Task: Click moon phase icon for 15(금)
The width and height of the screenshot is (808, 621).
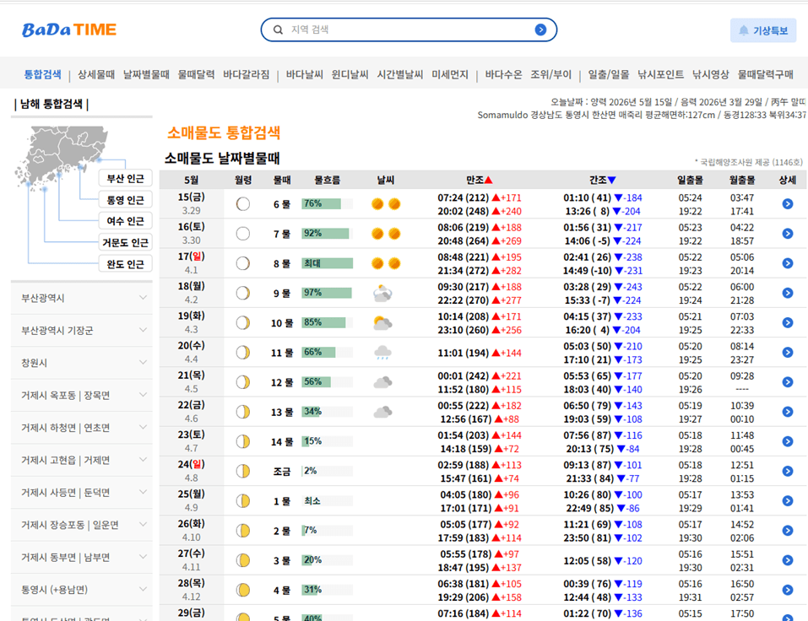Action: point(242,204)
